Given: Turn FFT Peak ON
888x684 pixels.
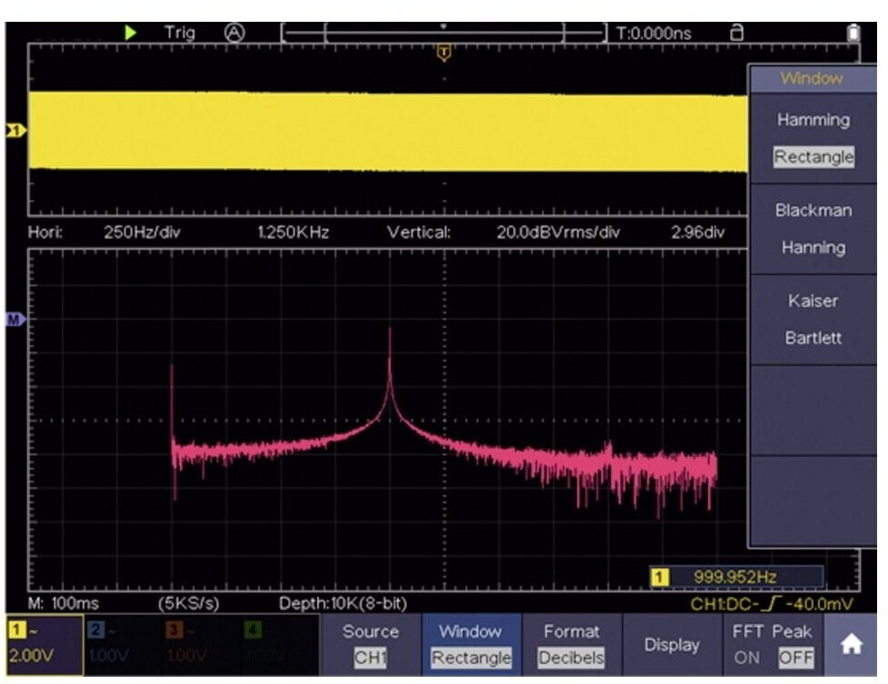Looking at the screenshot, I should (x=746, y=656).
